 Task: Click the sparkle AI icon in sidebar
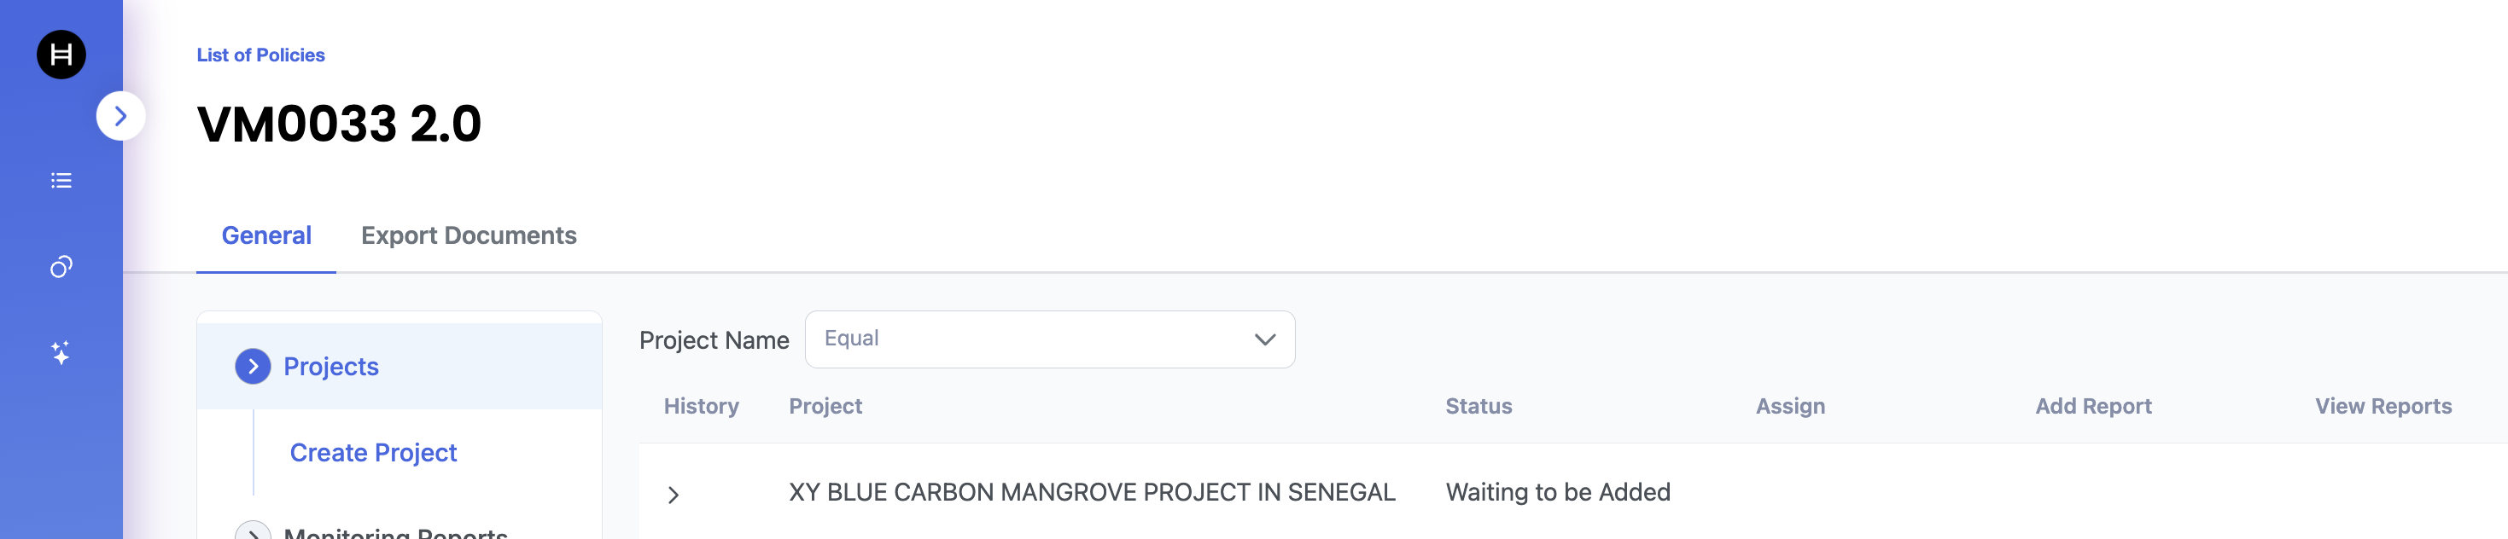(61, 352)
